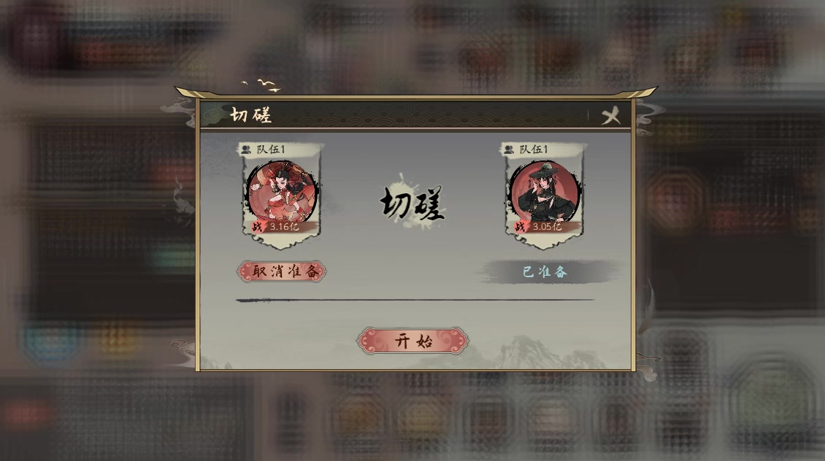Close the 切磋 dialog with the X
This screenshot has width=825, height=461.
pyautogui.click(x=611, y=116)
